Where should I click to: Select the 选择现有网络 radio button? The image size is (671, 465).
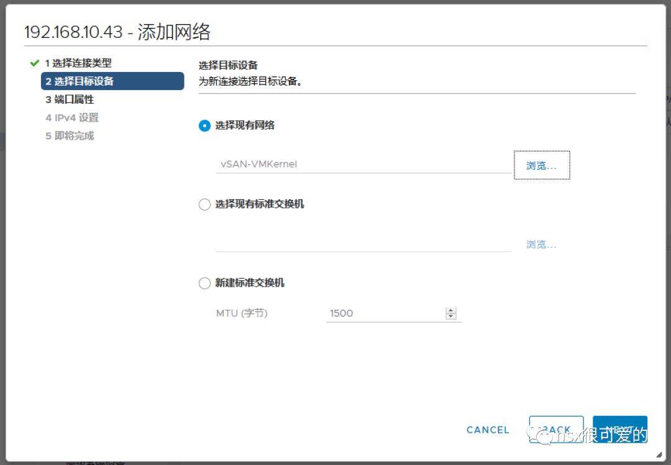point(204,125)
